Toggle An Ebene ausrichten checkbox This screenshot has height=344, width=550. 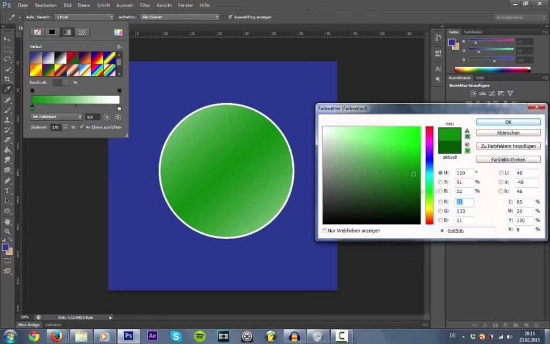click(82, 127)
